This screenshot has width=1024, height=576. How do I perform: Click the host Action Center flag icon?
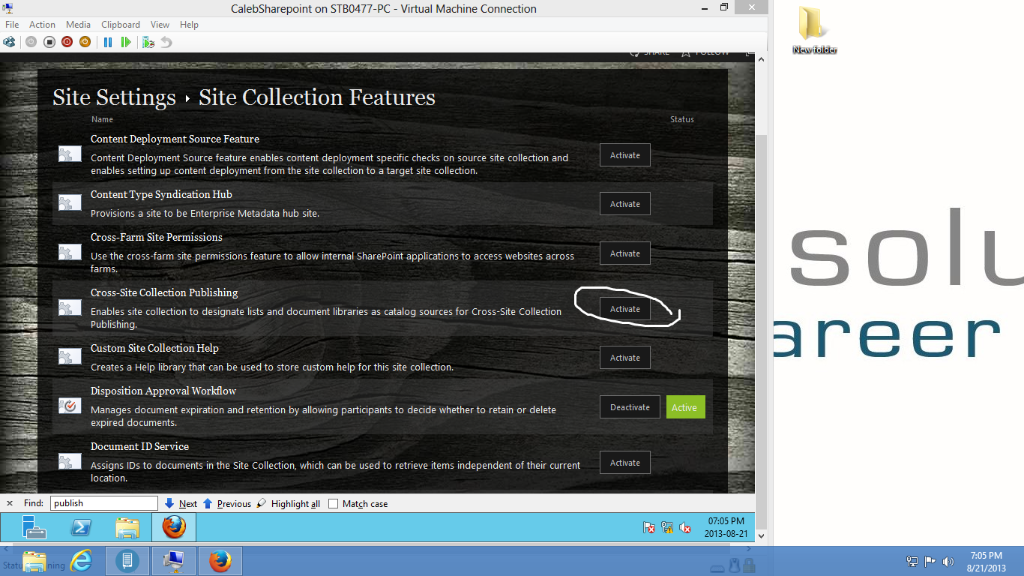point(930,561)
